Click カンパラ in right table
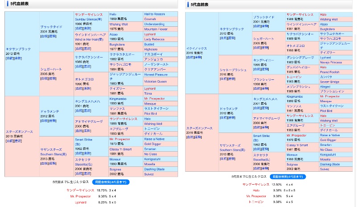 pos(326,77)
